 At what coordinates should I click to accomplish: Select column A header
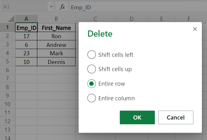click(x=26, y=19)
